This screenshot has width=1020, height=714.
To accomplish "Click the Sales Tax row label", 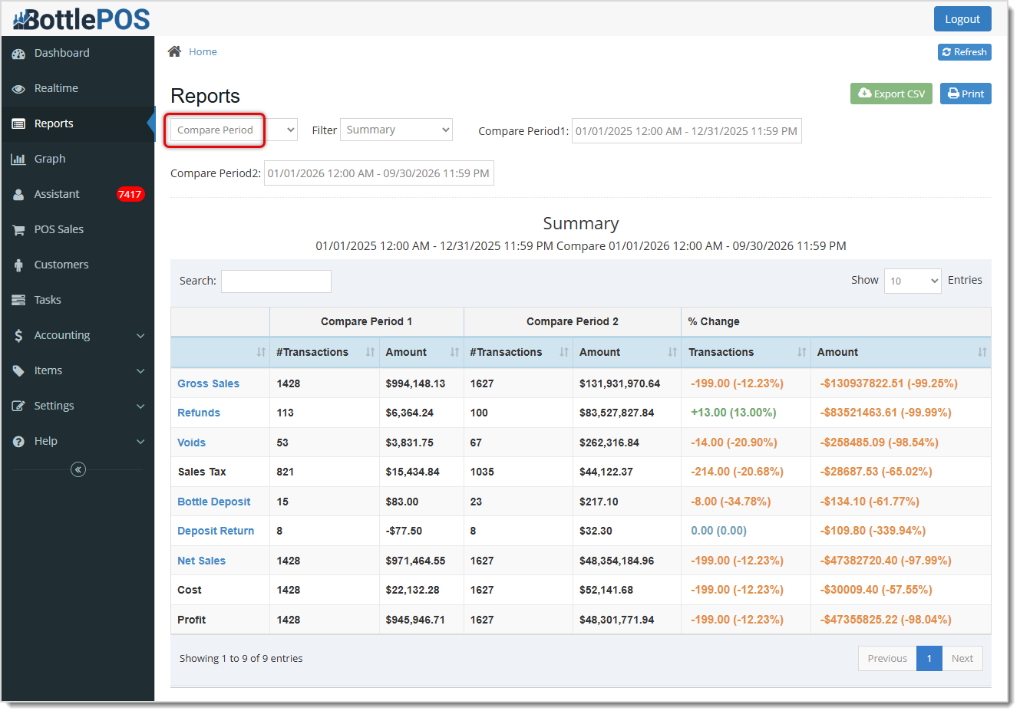I will coord(202,472).
